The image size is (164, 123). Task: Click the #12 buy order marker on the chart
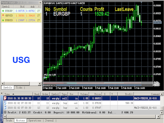click(45, 77)
